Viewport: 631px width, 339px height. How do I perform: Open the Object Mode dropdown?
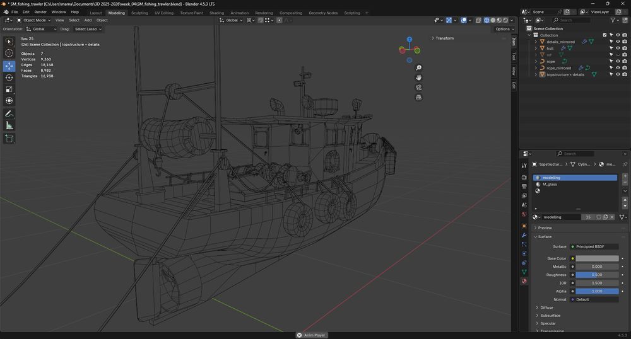[x=34, y=20]
